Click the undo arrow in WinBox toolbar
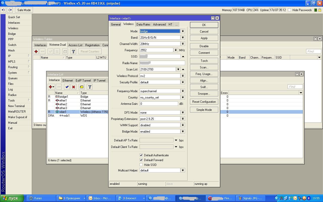 3,10
